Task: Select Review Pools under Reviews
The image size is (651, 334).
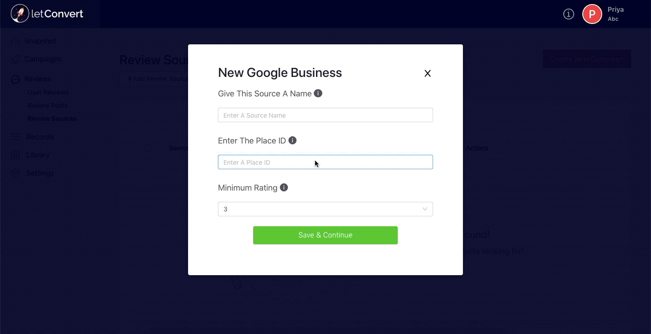Action: [x=47, y=105]
